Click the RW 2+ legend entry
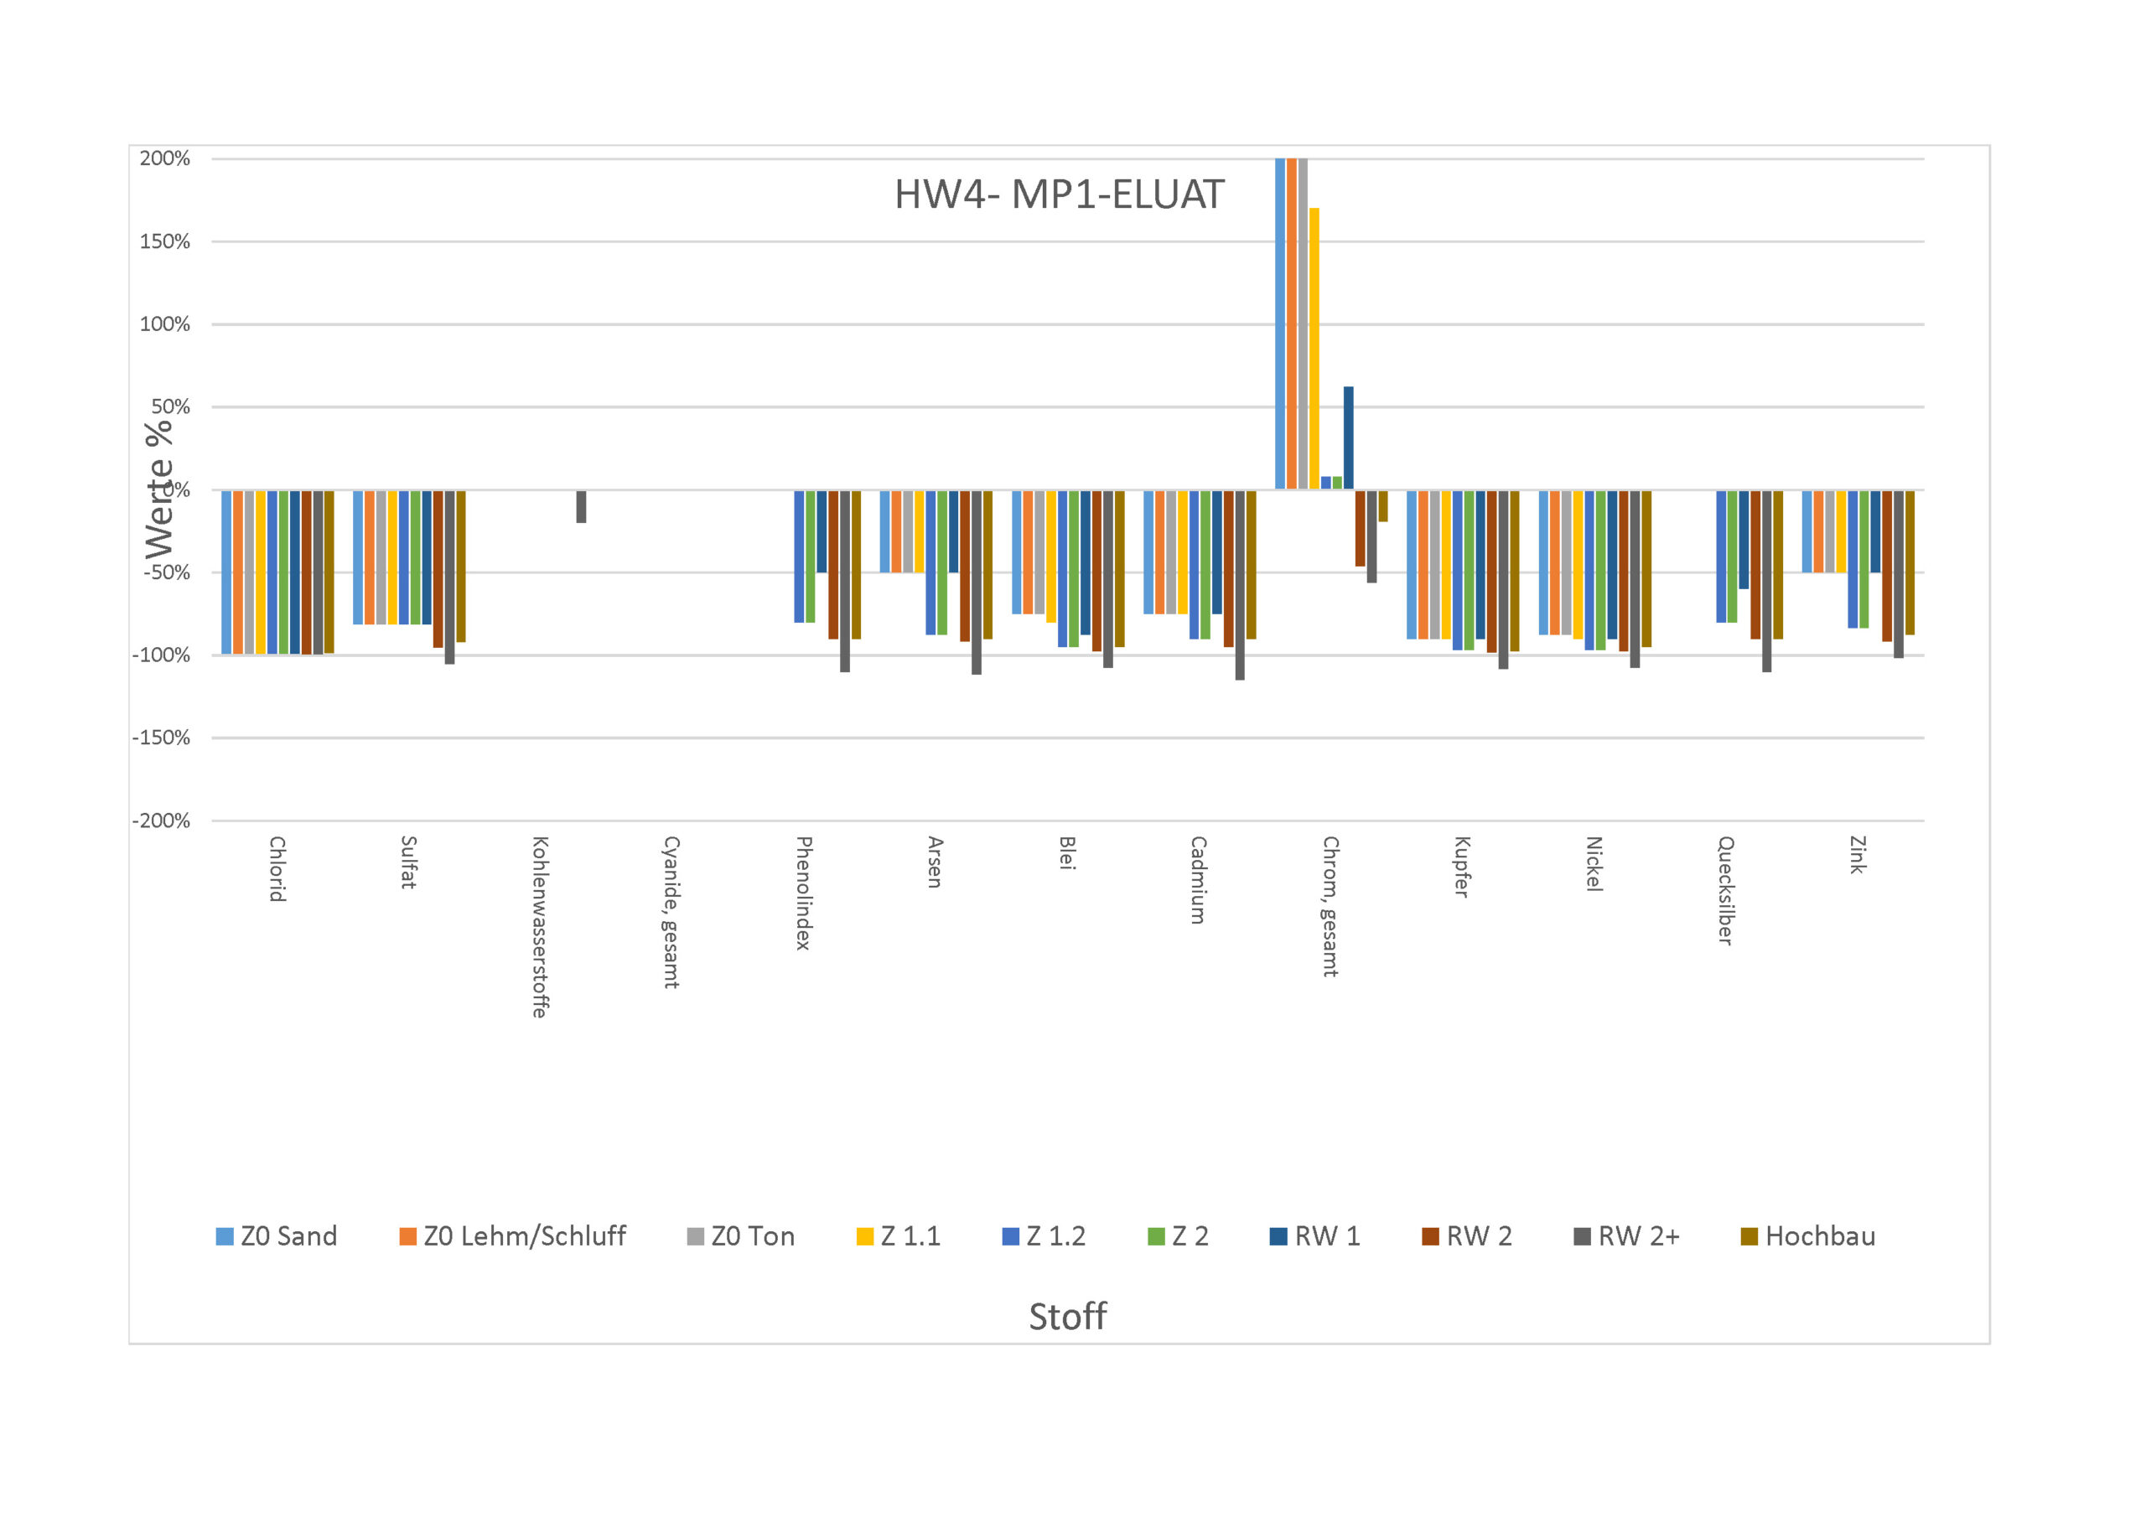Viewport: 2146px width, 1517px height. click(x=1627, y=1236)
